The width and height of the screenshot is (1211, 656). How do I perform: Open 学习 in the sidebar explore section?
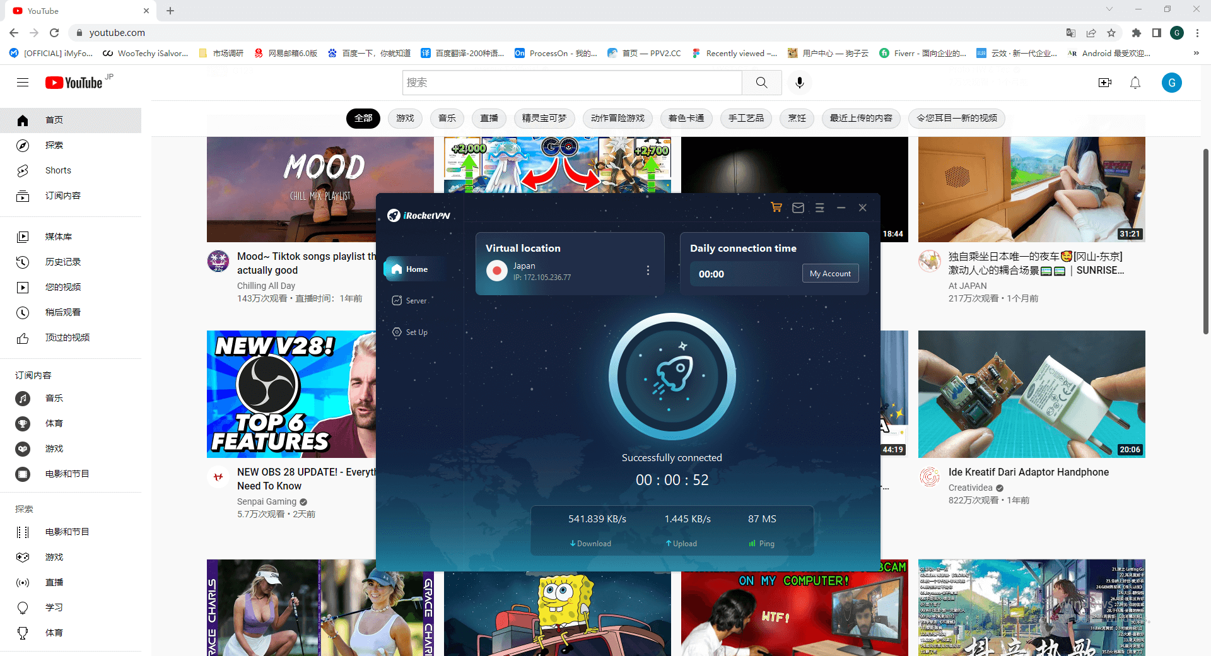click(71, 607)
